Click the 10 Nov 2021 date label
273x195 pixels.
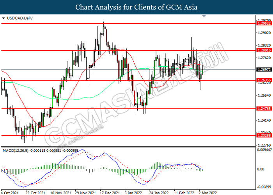tap(61, 193)
